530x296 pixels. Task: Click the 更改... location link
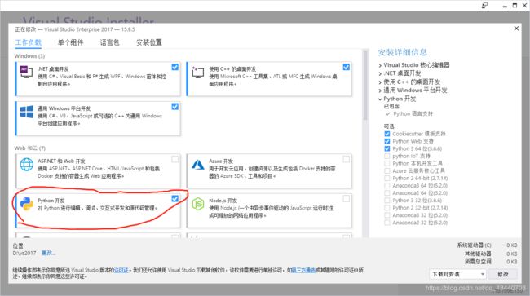point(48,253)
